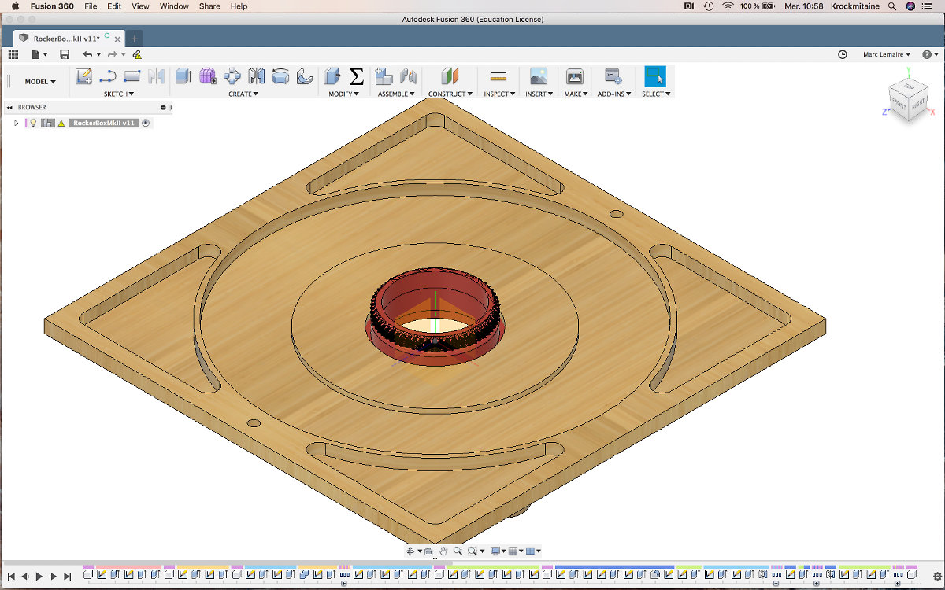Click the Construct plane icon
This screenshot has width=945, height=590.
[450, 76]
